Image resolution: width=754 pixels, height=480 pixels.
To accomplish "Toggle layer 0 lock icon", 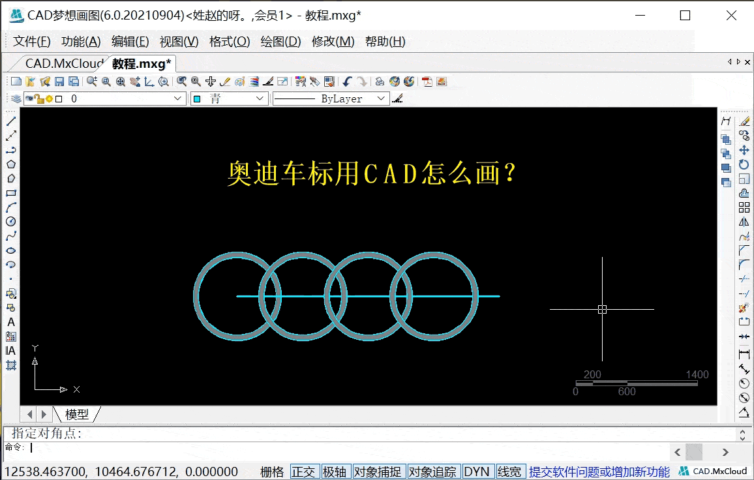I will [39, 98].
